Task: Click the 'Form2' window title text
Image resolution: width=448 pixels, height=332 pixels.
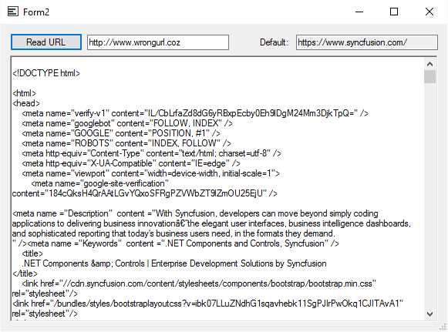Action: tap(36, 12)
